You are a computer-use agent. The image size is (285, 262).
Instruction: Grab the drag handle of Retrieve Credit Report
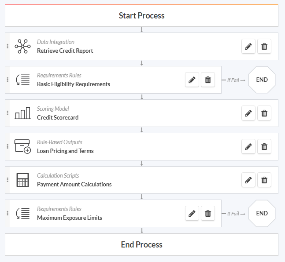click(7, 46)
